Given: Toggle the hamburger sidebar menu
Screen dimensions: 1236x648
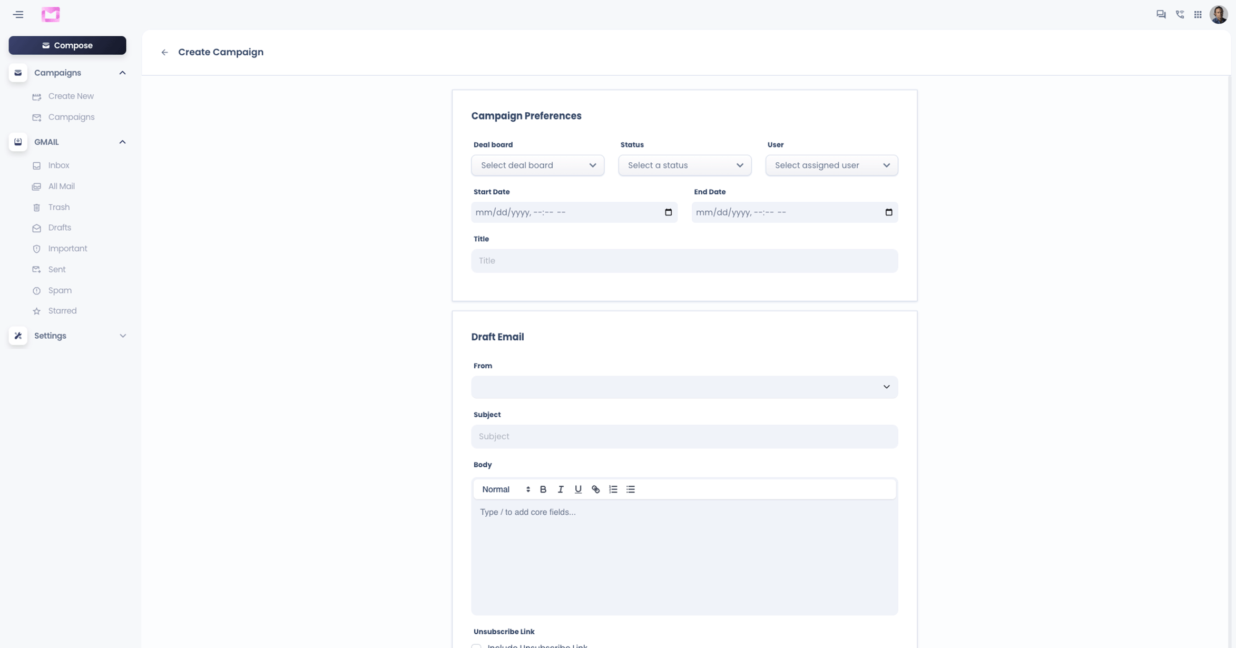Looking at the screenshot, I should (18, 15).
